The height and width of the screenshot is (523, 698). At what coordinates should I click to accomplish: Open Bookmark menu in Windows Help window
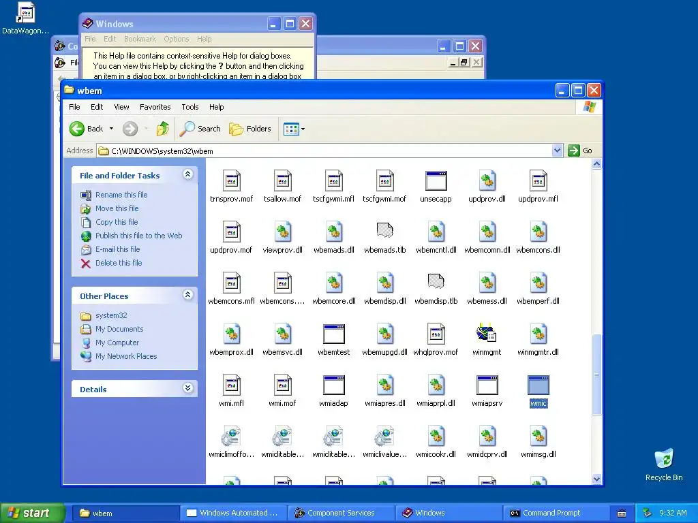click(x=140, y=39)
